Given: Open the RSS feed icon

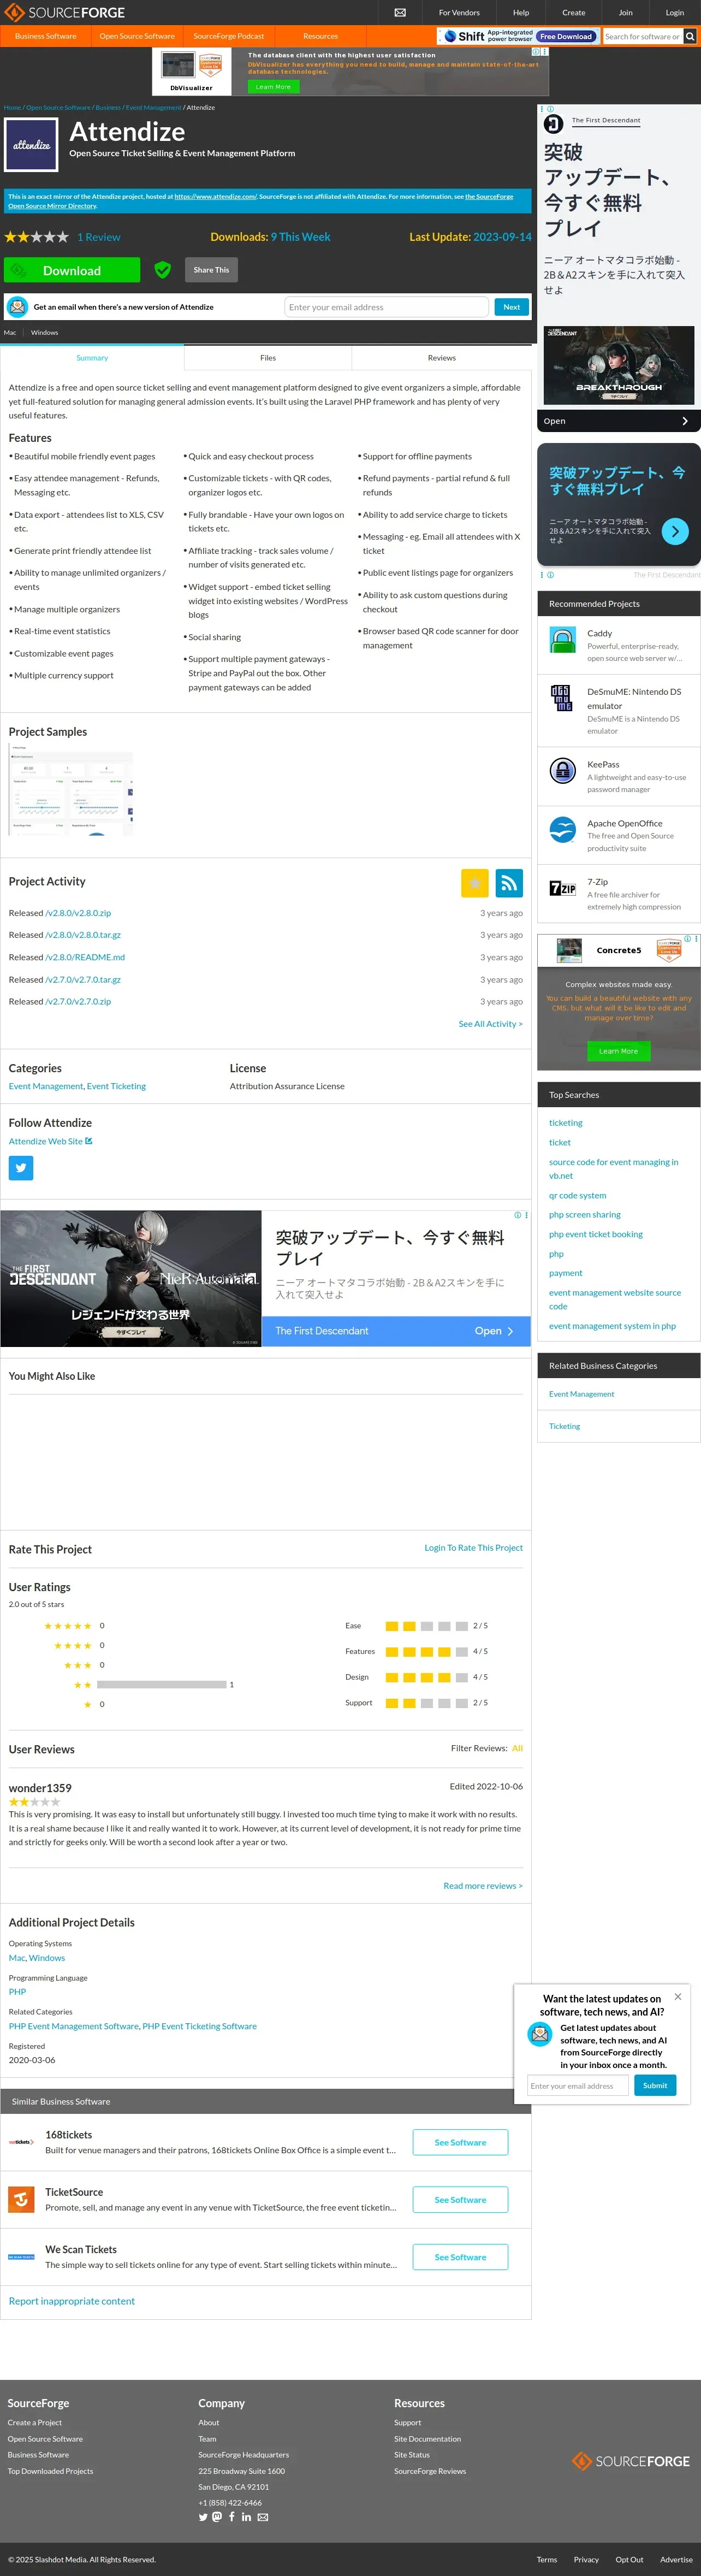Looking at the screenshot, I should point(509,883).
